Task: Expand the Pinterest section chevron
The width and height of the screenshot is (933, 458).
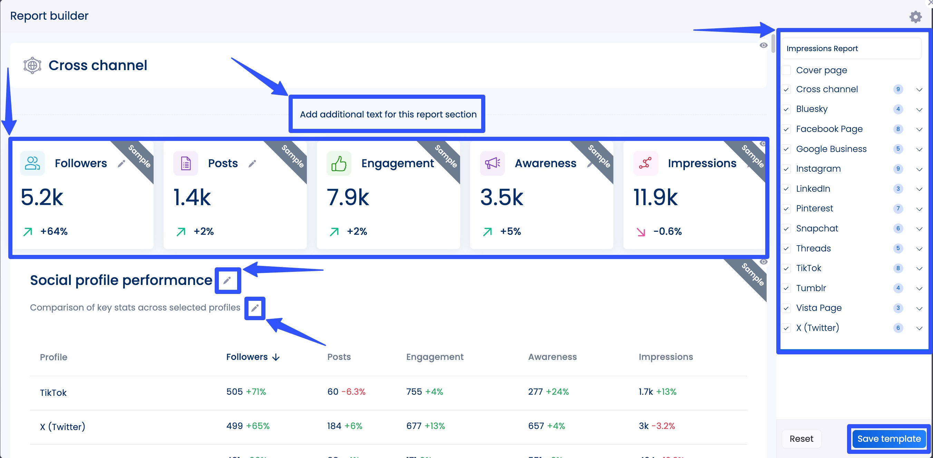Action: 919,209
